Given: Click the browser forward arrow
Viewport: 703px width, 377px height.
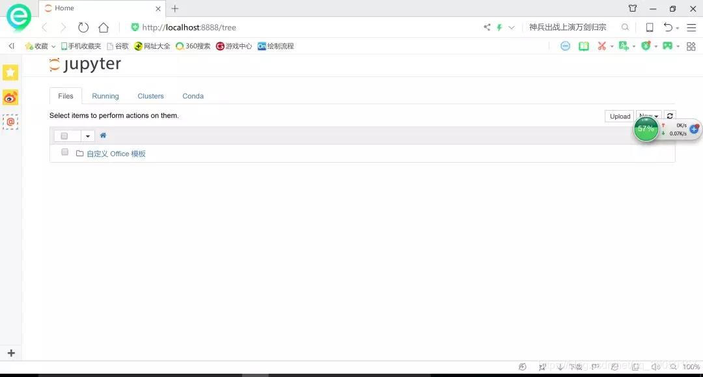Looking at the screenshot, I should click(x=63, y=27).
